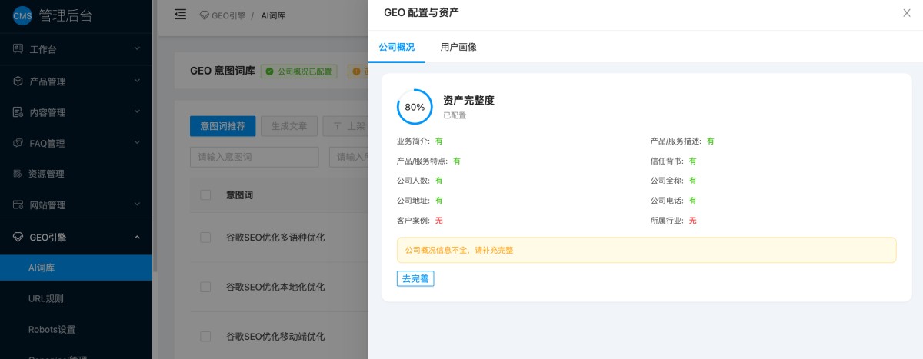923x359 pixels.
Task: Click the 工作台 workbench icon
Action: point(18,49)
